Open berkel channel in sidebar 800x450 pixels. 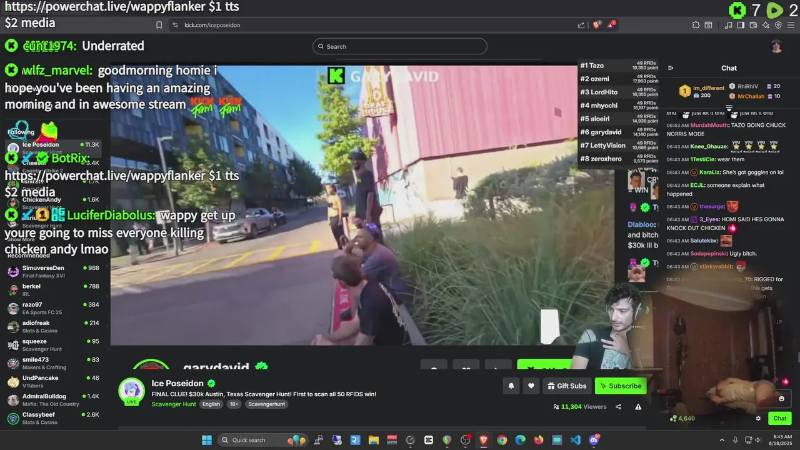click(x=55, y=290)
